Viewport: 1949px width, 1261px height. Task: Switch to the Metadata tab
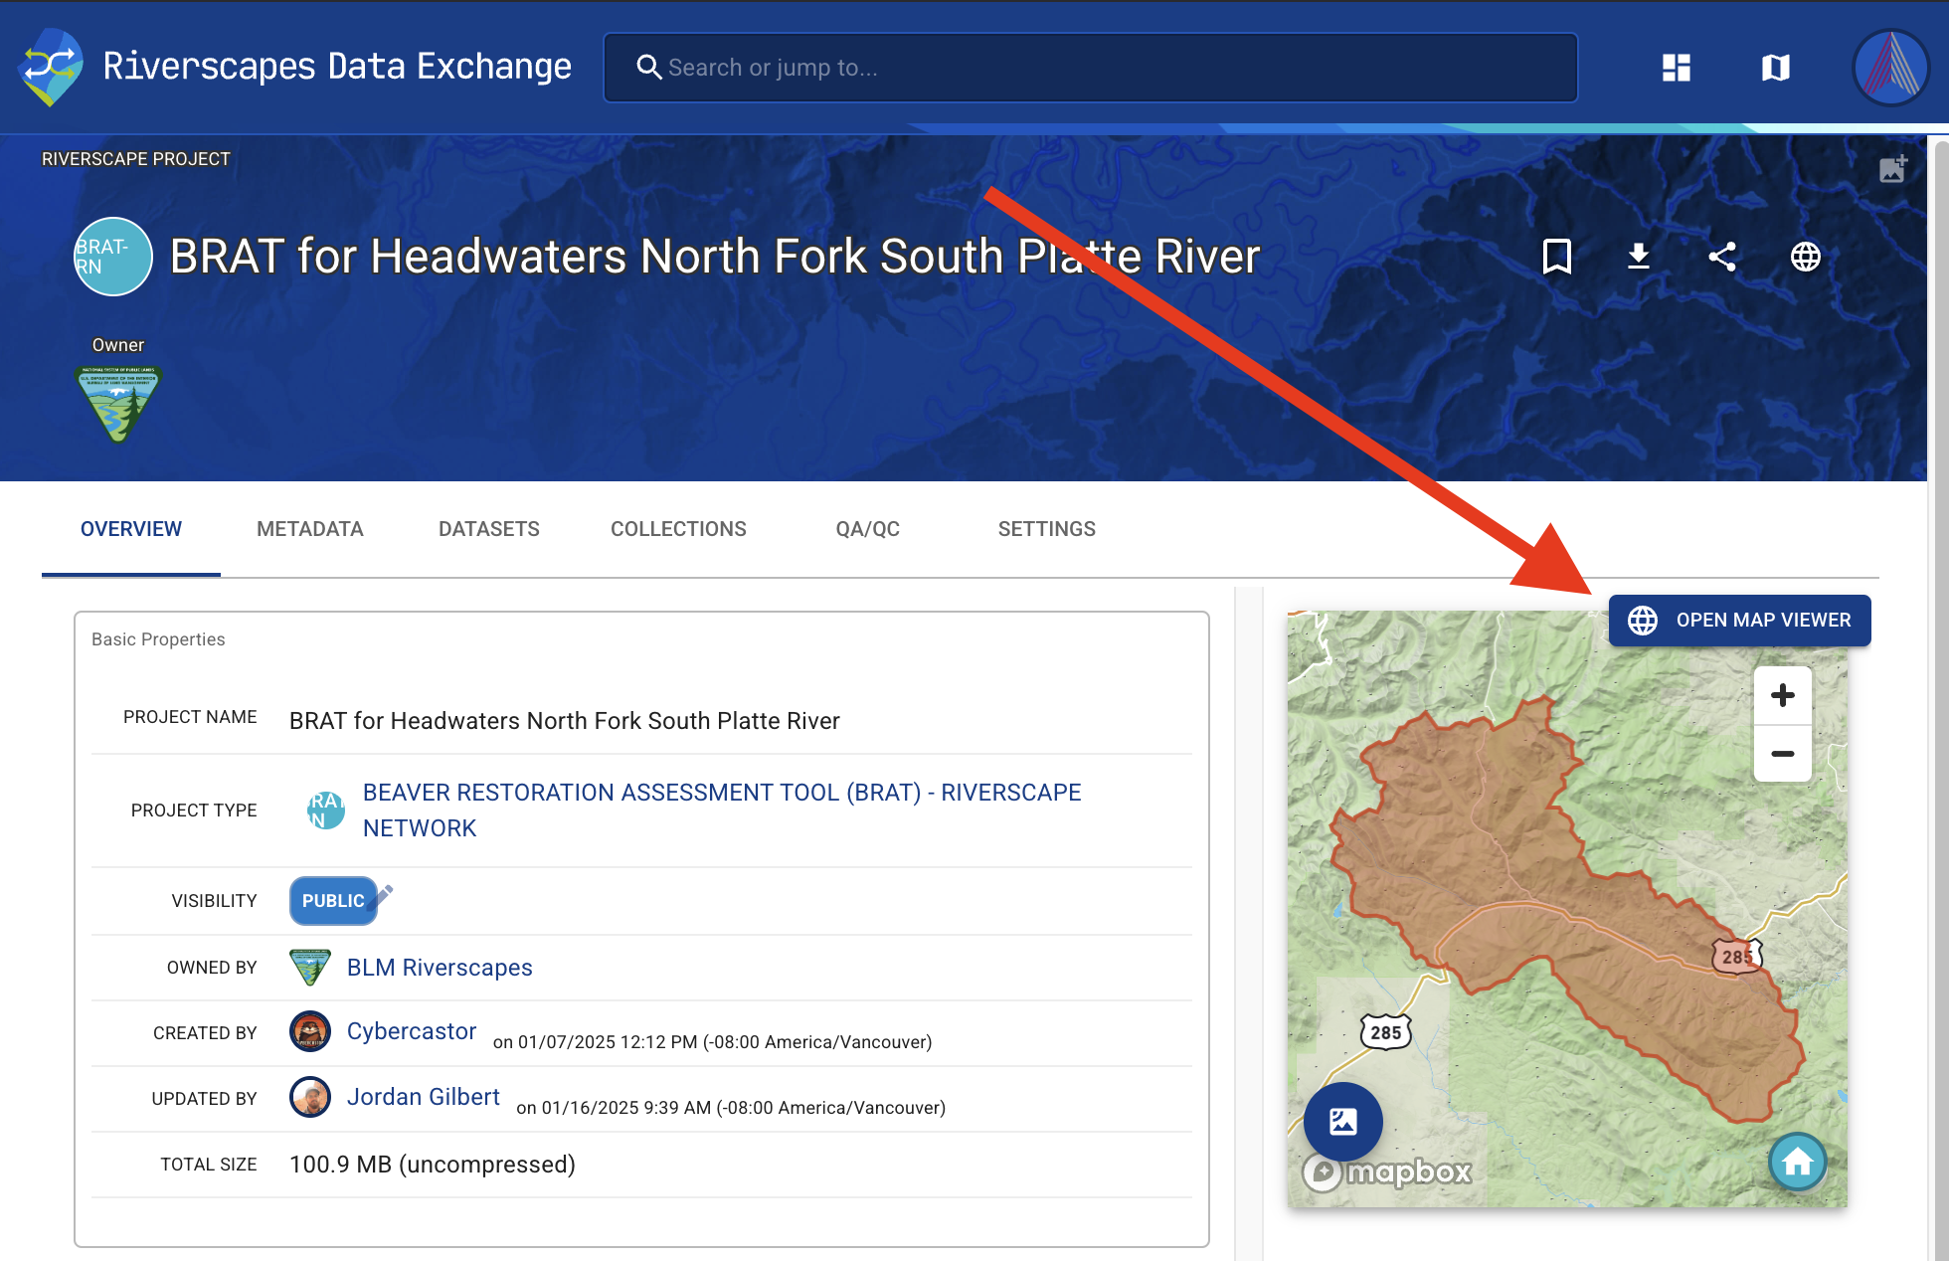pos(310,529)
